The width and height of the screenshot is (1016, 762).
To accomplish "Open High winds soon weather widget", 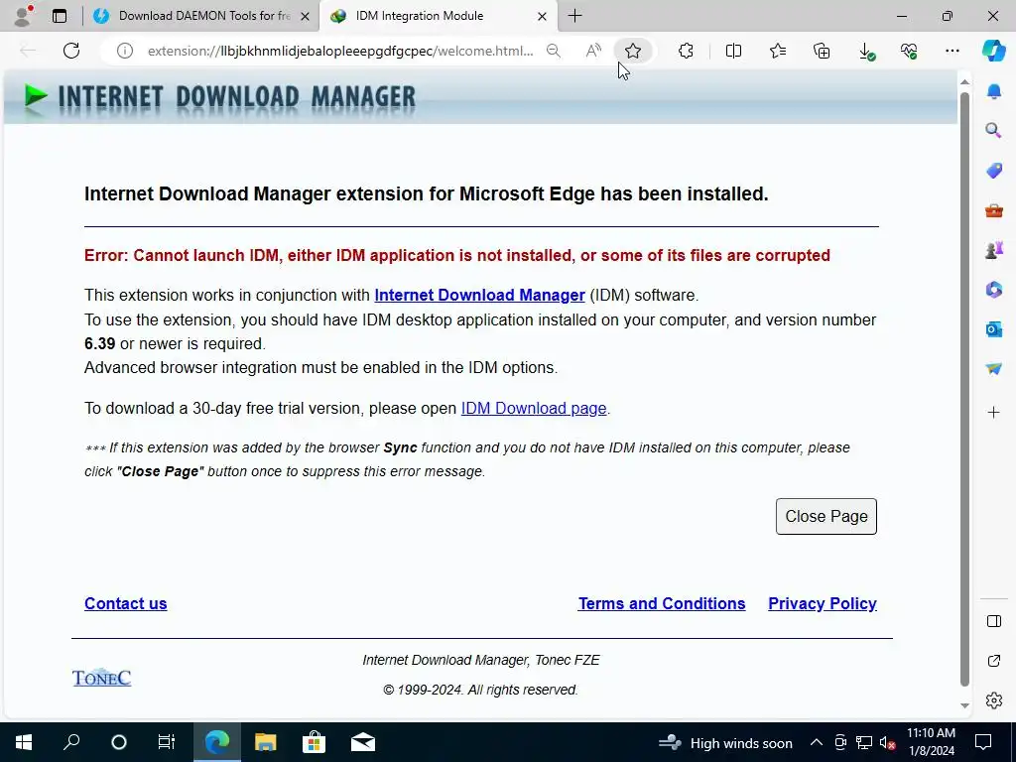I will click(x=725, y=742).
